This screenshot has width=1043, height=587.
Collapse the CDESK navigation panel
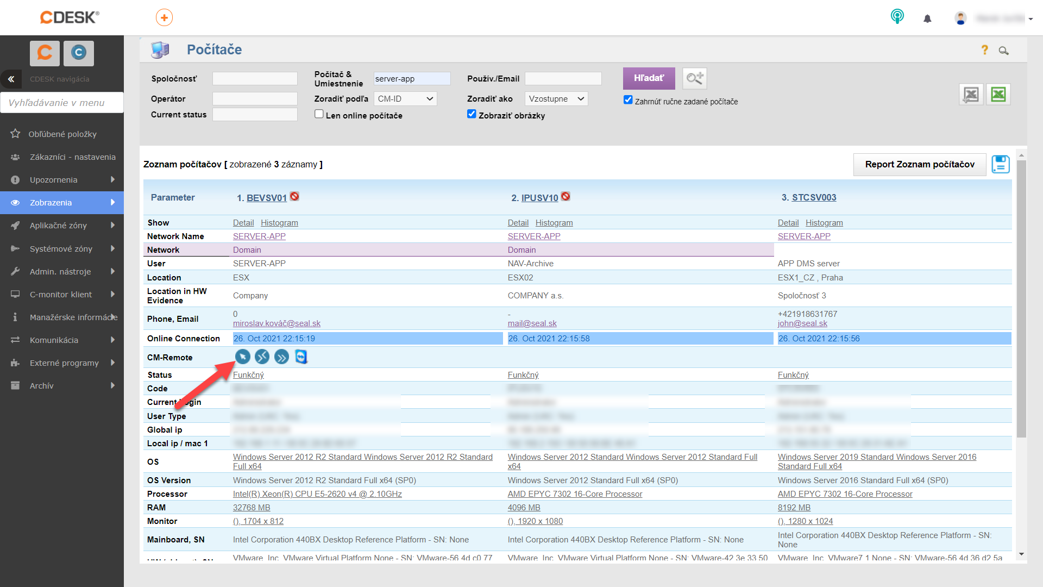(11, 79)
